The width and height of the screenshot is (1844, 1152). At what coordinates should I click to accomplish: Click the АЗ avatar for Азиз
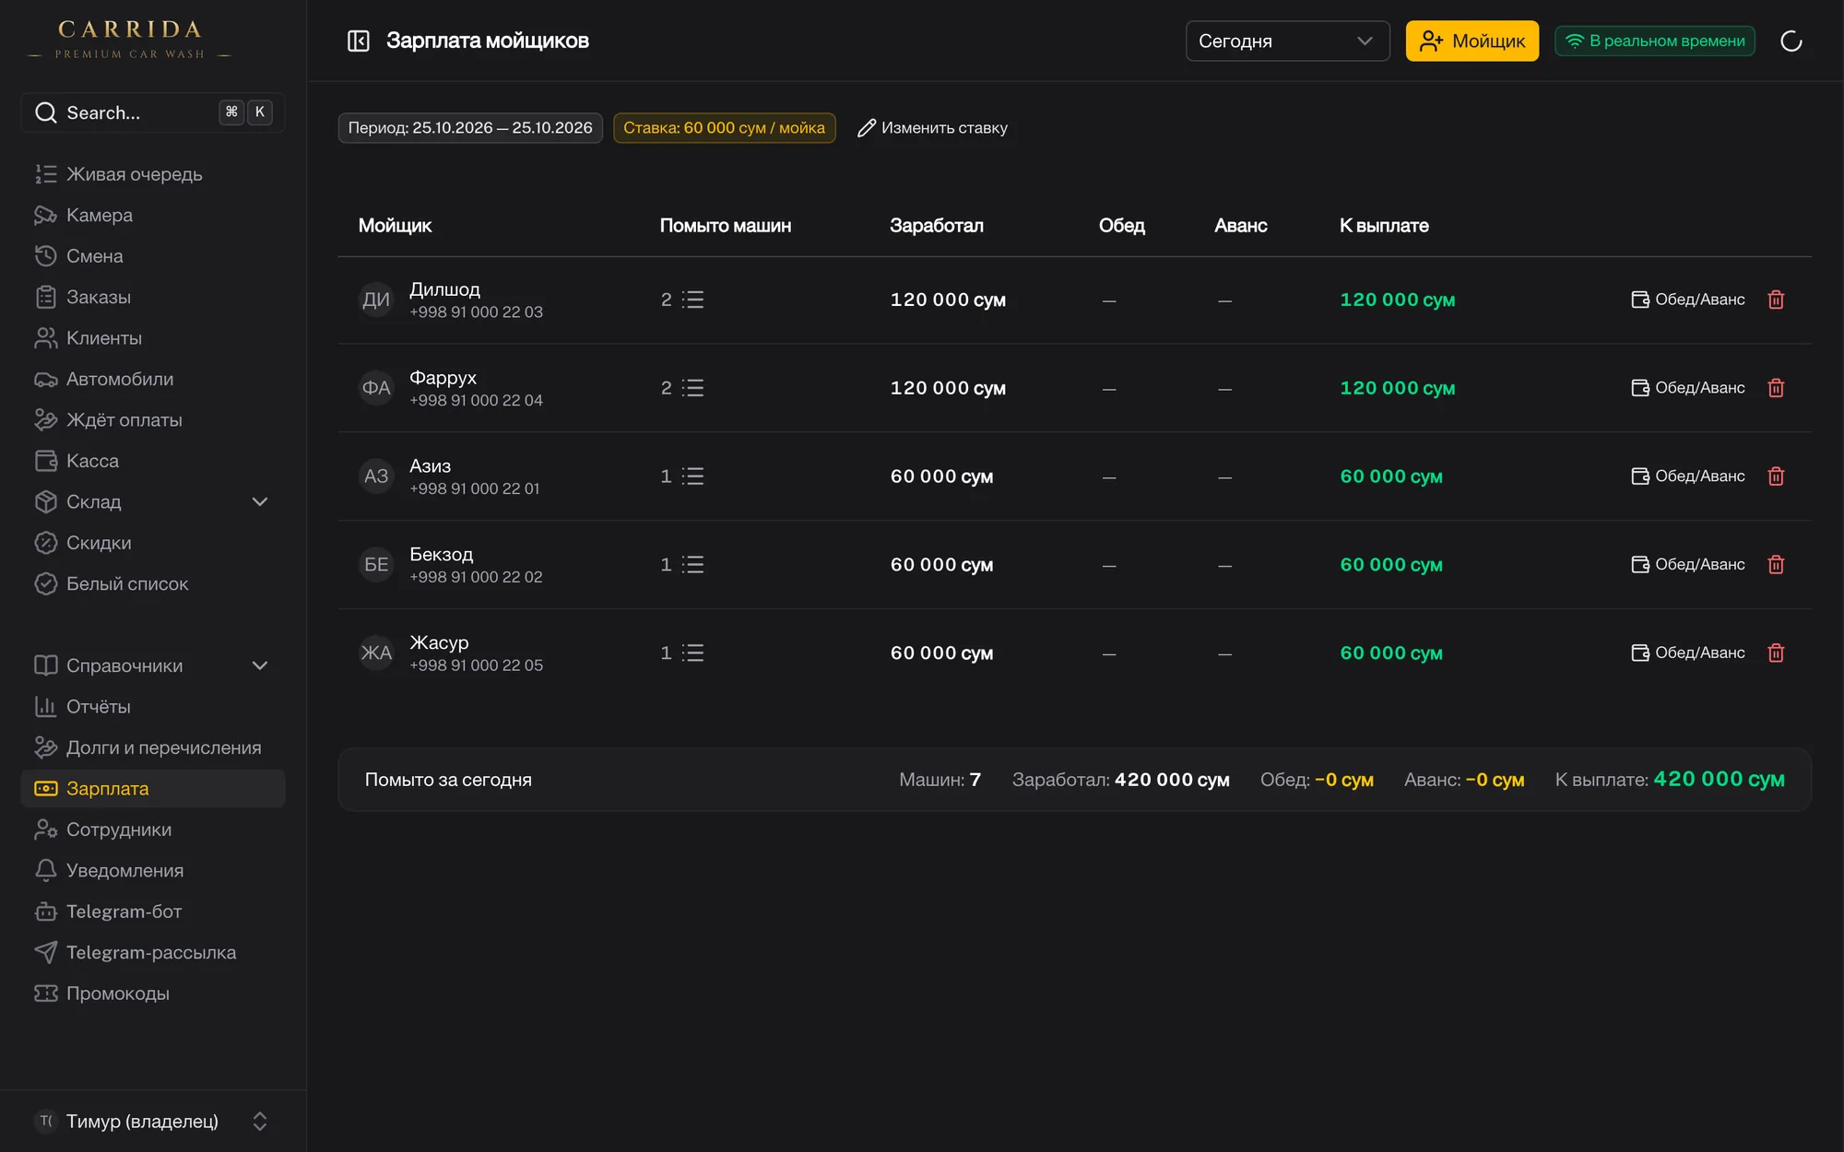[376, 476]
